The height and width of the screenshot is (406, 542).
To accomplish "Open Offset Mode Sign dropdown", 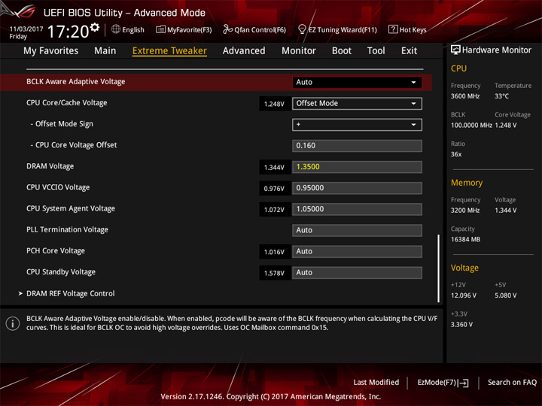I will pyautogui.click(x=357, y=124).
